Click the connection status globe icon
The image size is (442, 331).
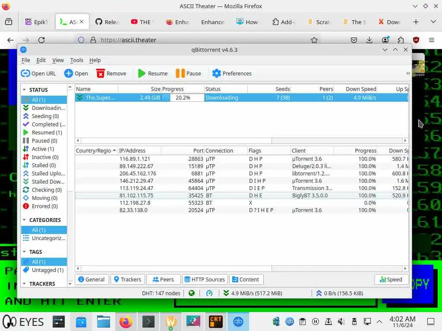pos(192,293)
